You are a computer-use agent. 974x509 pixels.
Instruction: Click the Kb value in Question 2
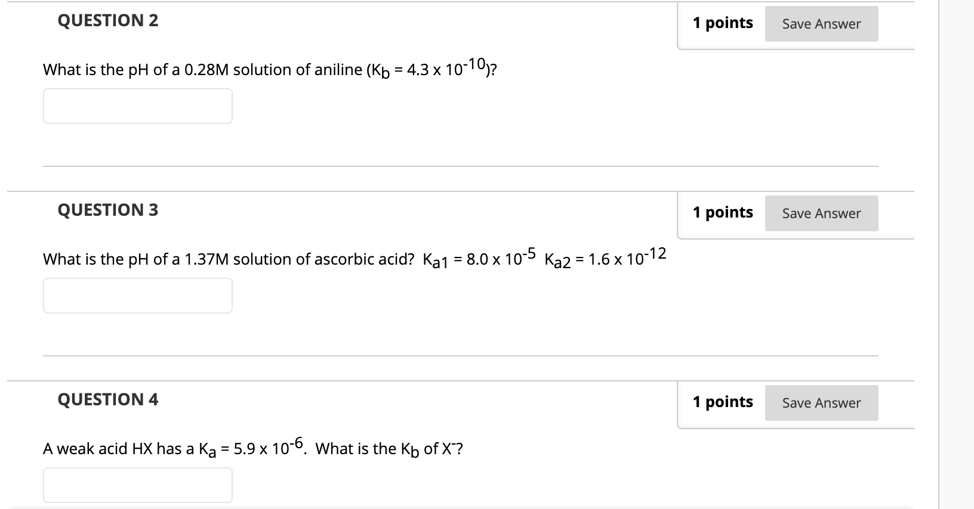coord(445,67)
